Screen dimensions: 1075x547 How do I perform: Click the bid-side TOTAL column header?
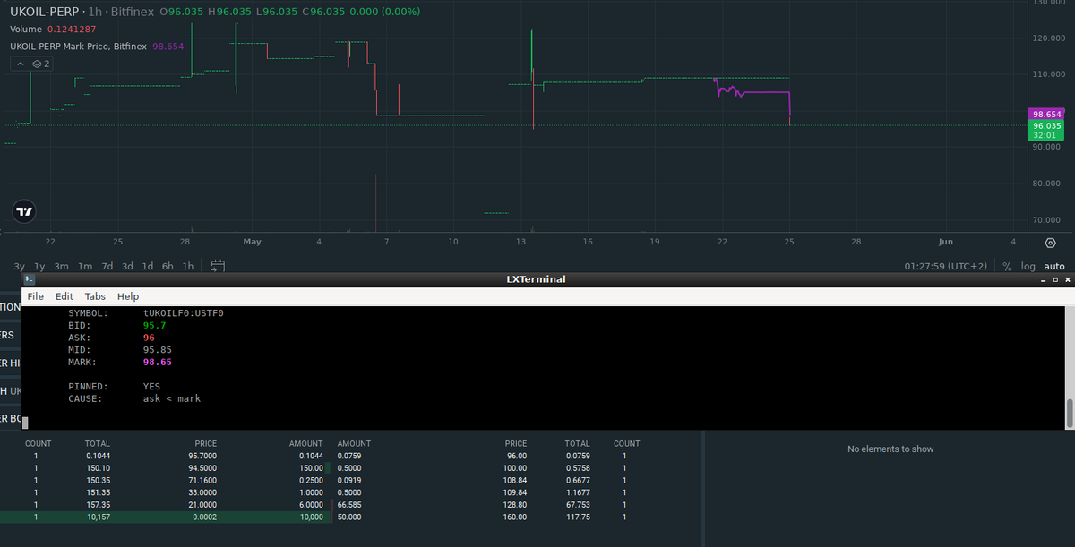click(x=98, y=443)
